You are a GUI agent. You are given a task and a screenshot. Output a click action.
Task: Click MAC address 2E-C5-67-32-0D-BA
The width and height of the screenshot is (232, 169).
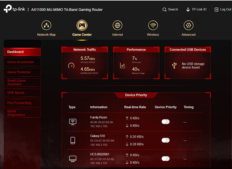(102, 141)
